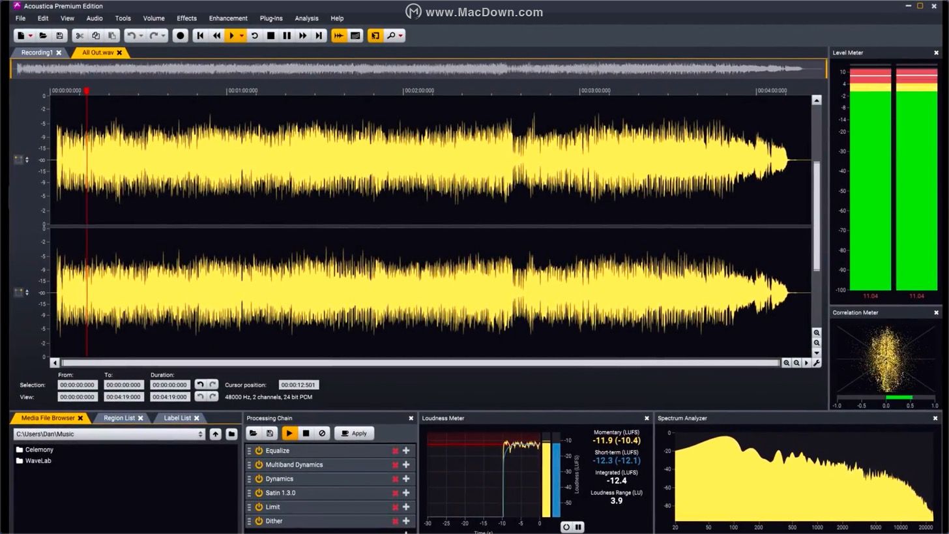
Task: Redo action in toolbar
Action: pos(153,36)
